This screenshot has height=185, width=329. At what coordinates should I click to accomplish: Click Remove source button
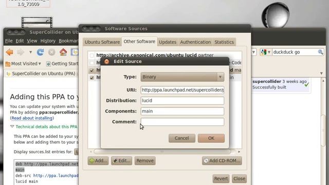tap(145, 161)
